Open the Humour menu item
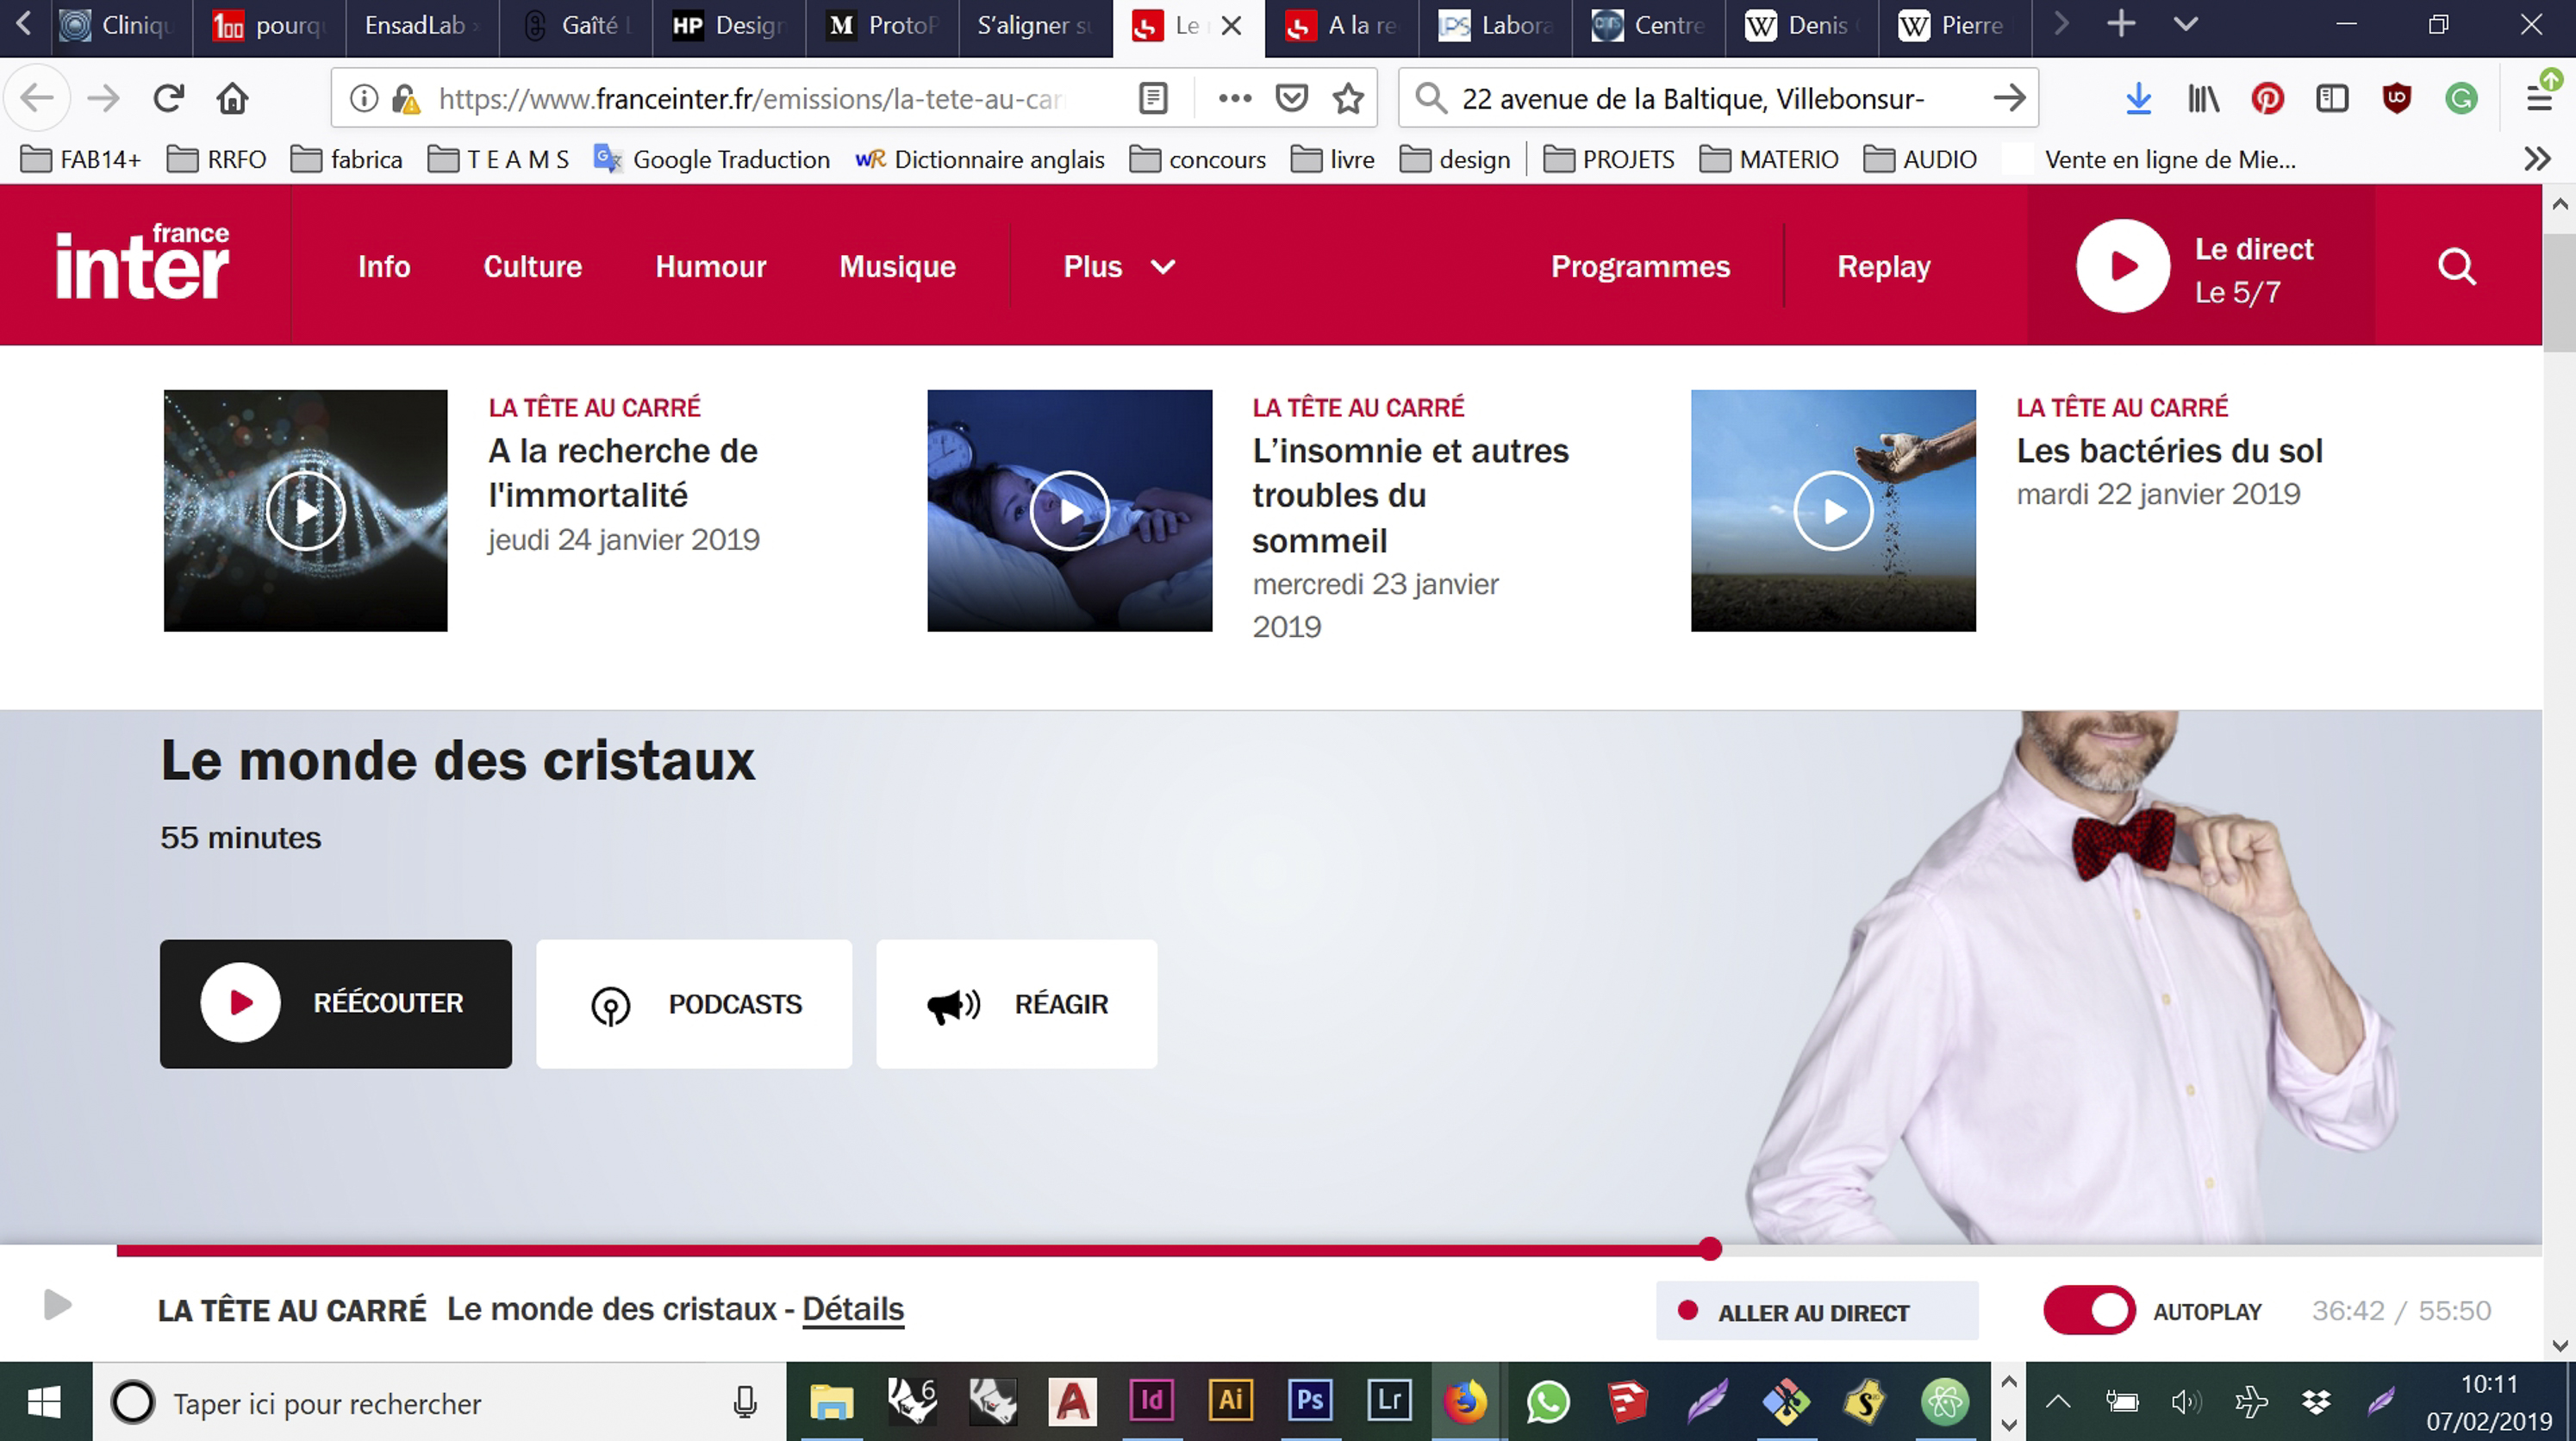 710,266
